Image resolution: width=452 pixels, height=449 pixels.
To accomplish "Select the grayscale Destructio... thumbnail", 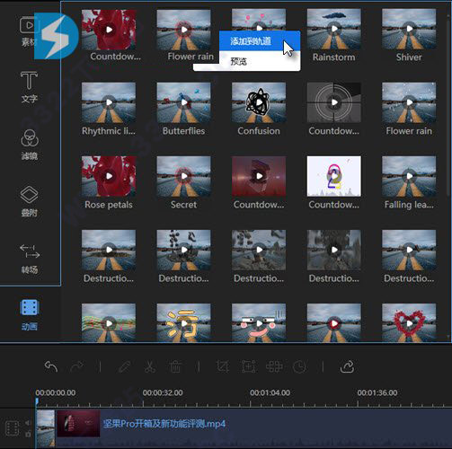I will coord(334,250).
